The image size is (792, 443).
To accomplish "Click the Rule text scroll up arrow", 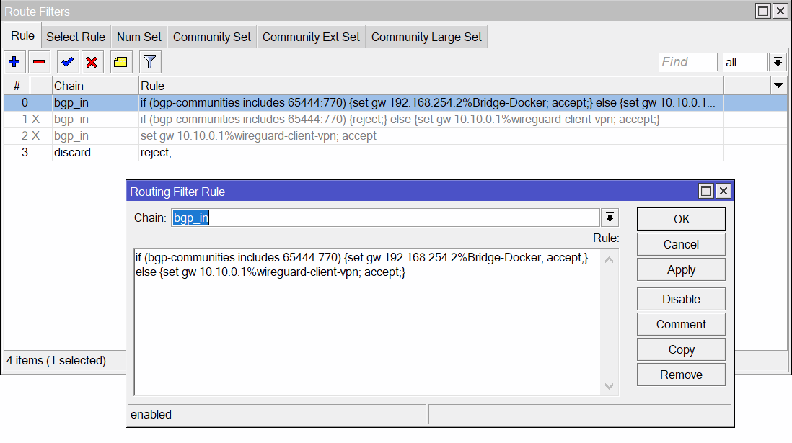I will 610,260.
